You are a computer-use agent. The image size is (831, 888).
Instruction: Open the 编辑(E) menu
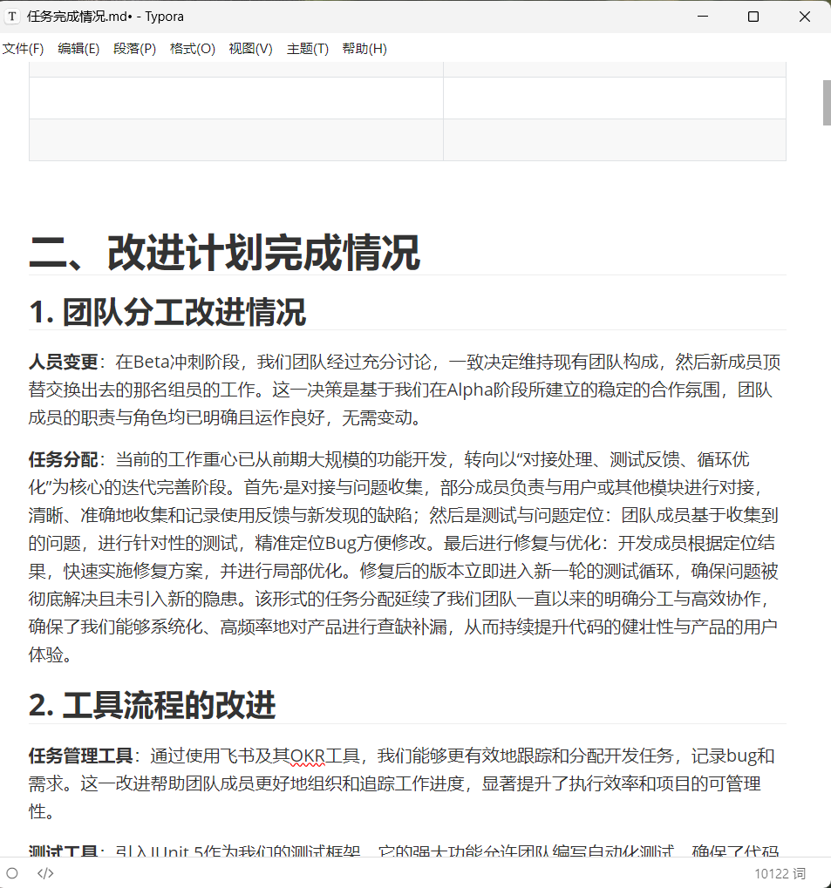click(x=78, y=49)
